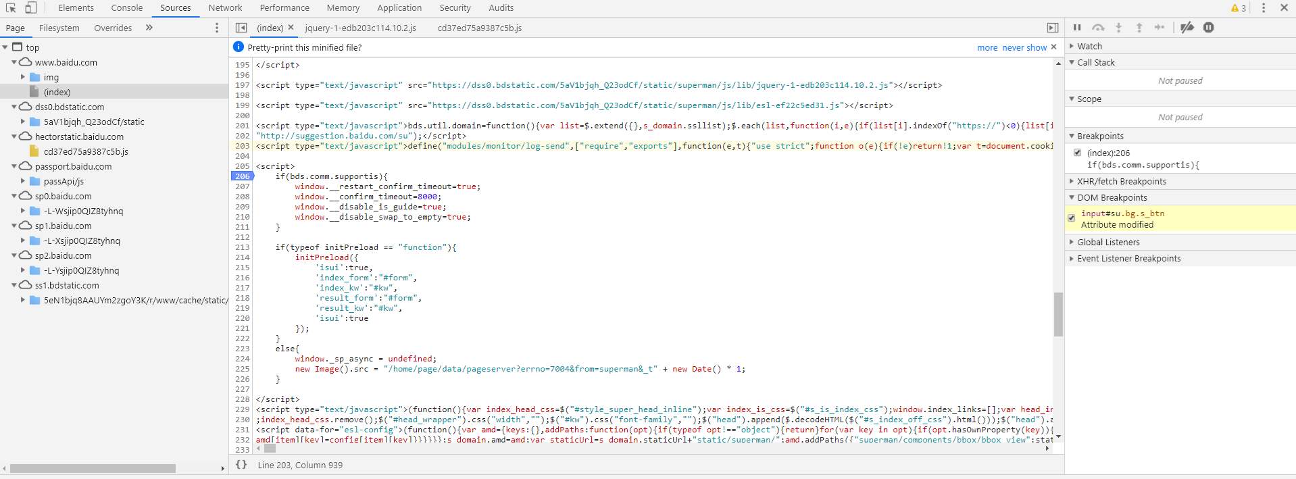Uncheck the (index):206 breakpoint checkbox
This screenshot has height=479, width=1296.
click(x=1078, y=153)
